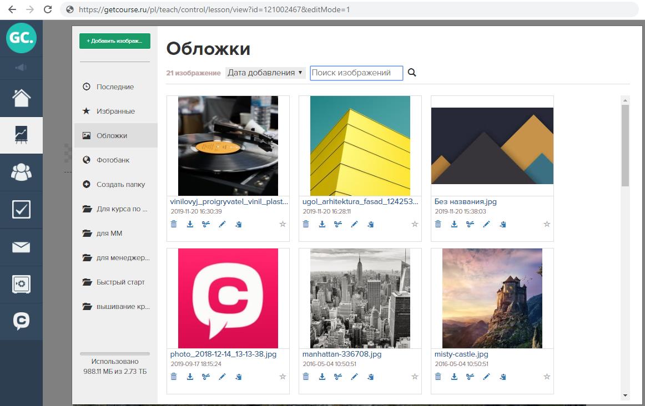Open folder Быстрый старт
The width and height of the screenshot is (645, 406).
[x=115, y=282]
